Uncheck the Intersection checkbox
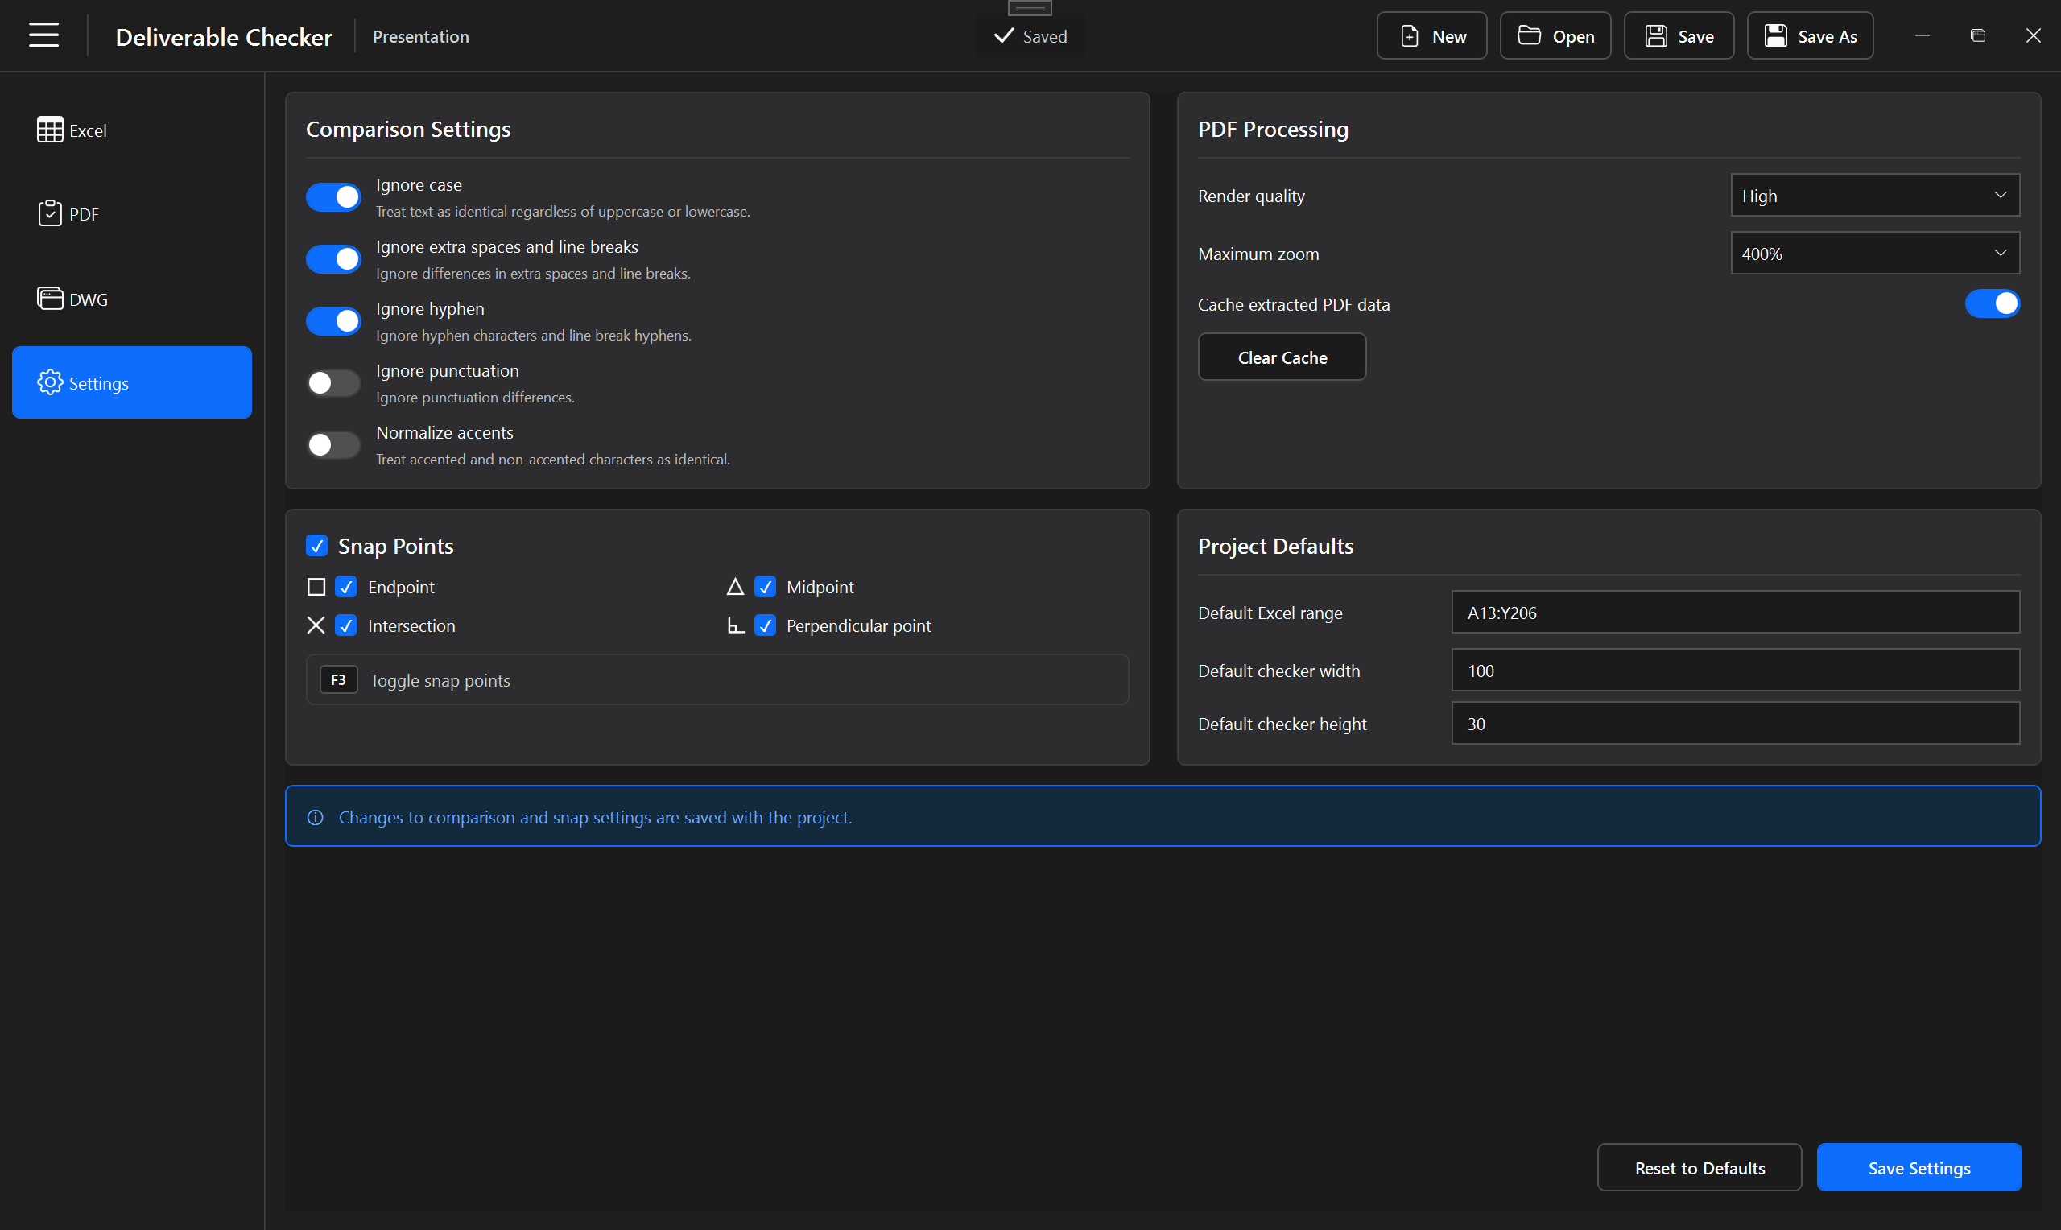The width and height of the screenshot is (2061, 1230). tap(345, 625)
